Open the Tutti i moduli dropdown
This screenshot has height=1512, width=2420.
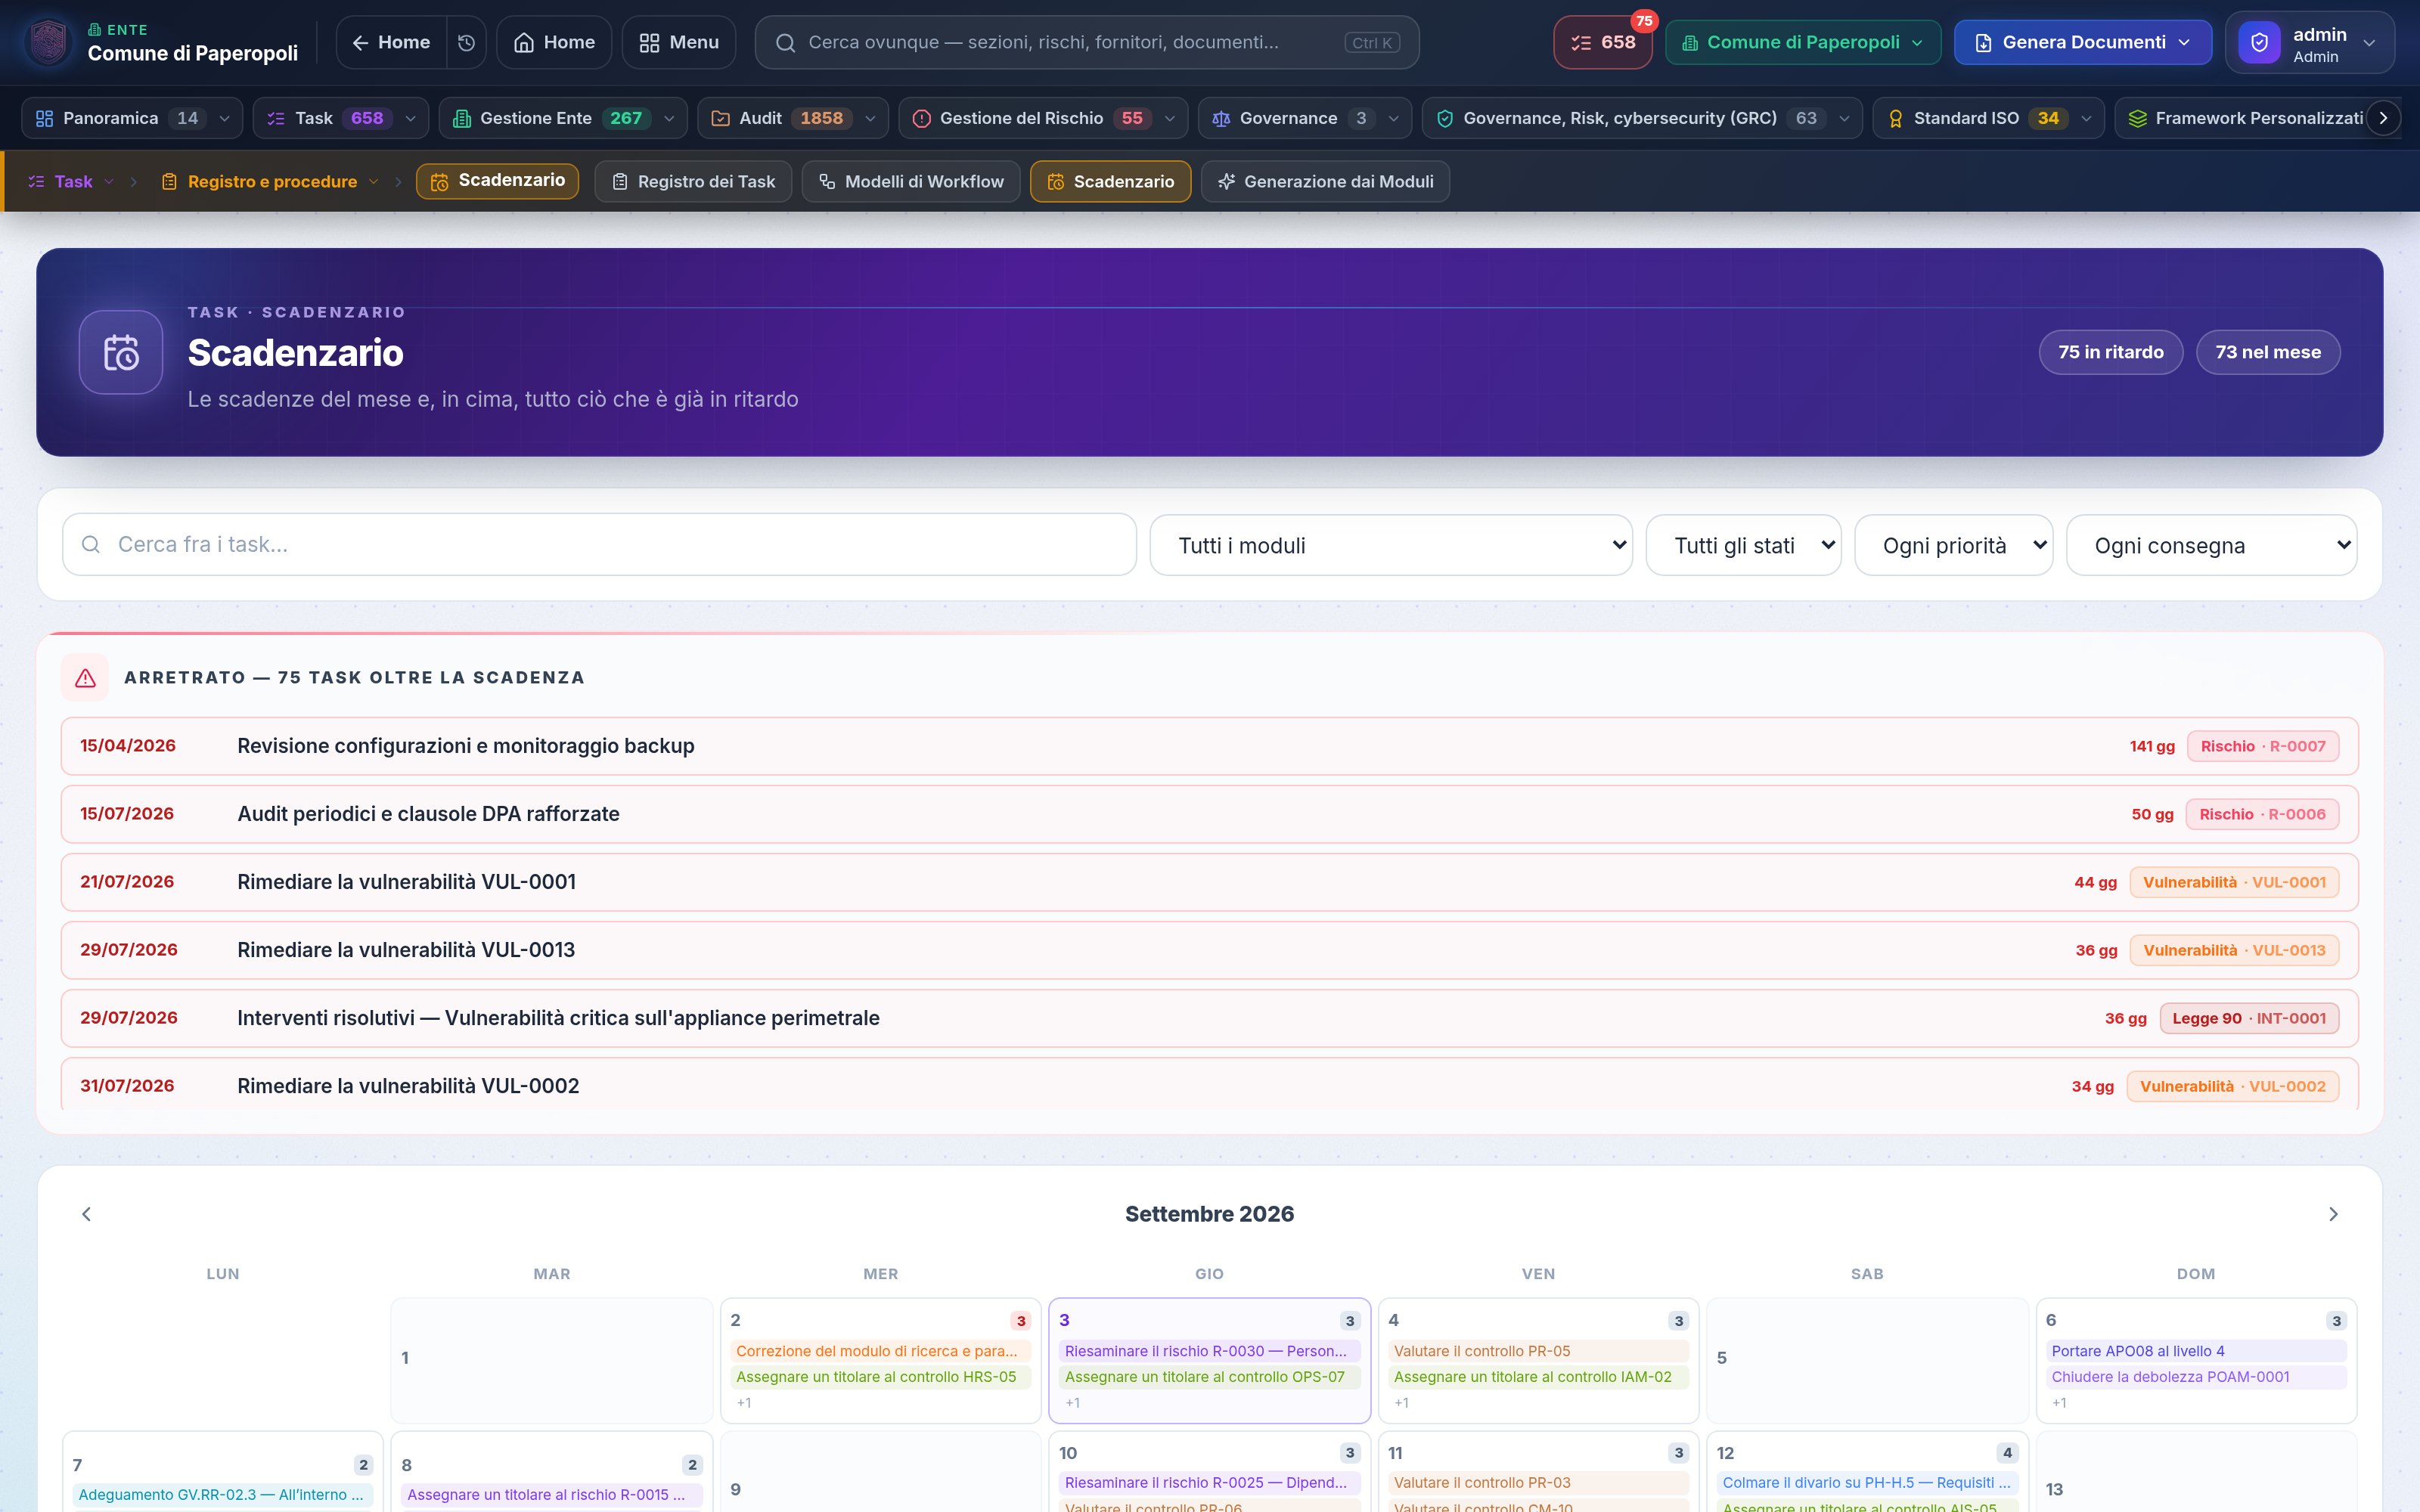click(1391, 545)
